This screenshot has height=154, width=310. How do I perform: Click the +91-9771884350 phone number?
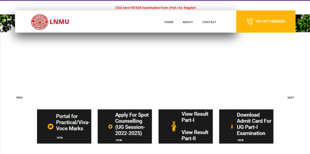coord(270,21)
